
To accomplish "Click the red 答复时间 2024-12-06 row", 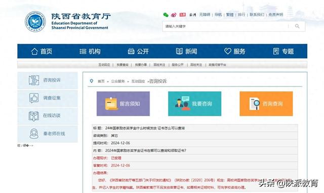I will [195, 166].
